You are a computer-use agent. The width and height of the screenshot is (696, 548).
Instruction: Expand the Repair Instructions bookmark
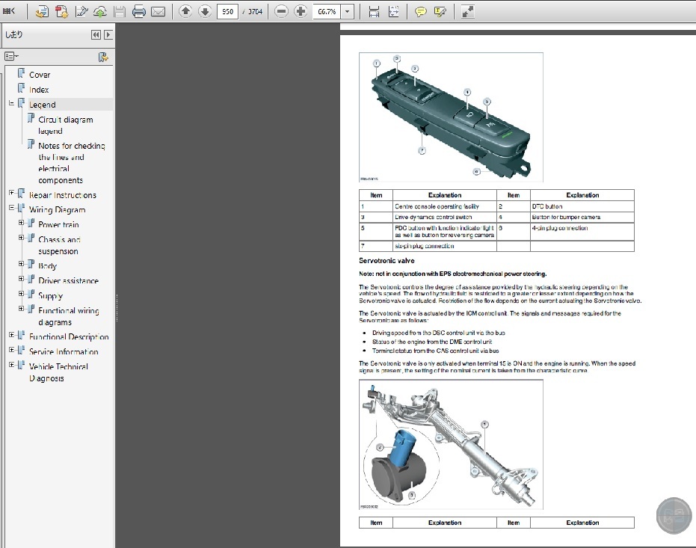11,193
